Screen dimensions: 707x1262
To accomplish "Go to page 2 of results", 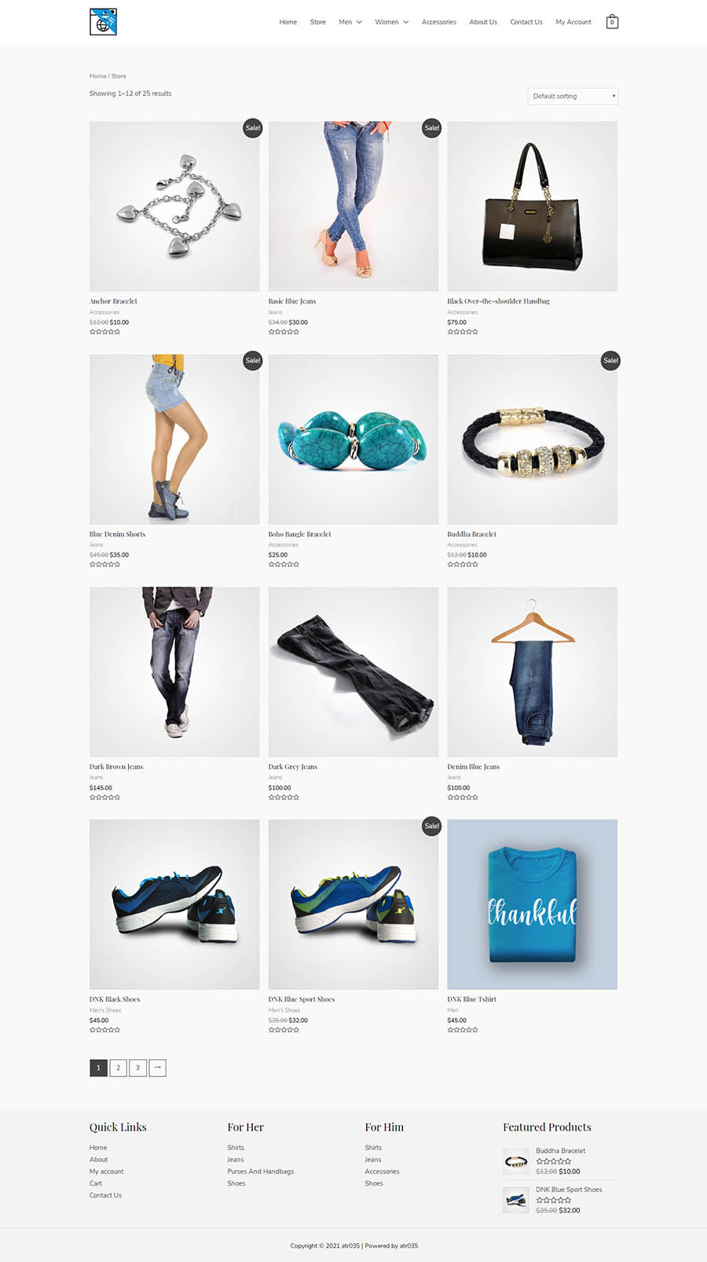I will pos(118,1068).
